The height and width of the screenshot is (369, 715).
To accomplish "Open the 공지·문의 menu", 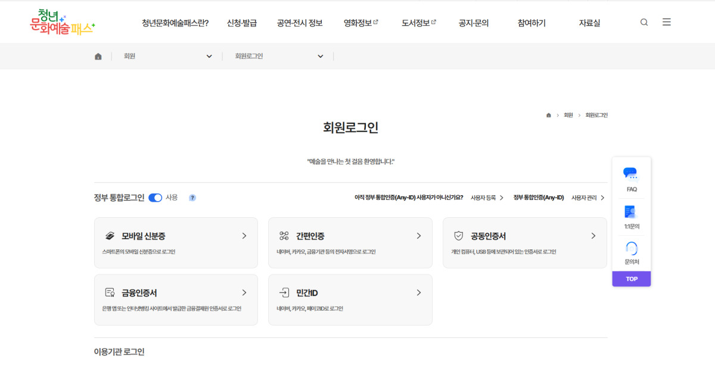I will [474, 23].
